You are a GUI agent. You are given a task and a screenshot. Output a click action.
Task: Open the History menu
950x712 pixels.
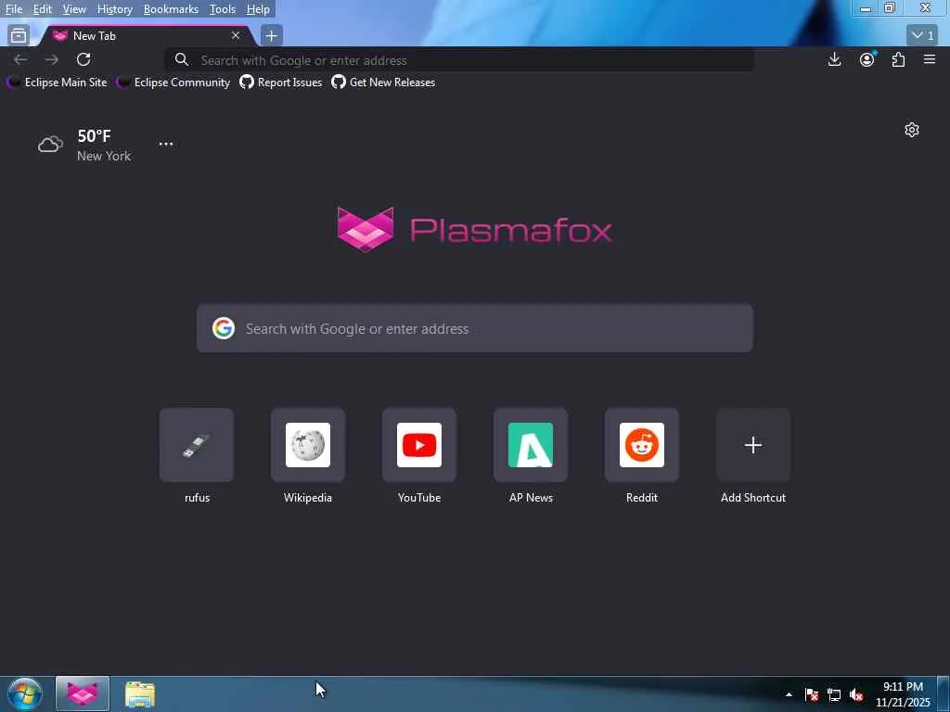click(x=114, y=9)
